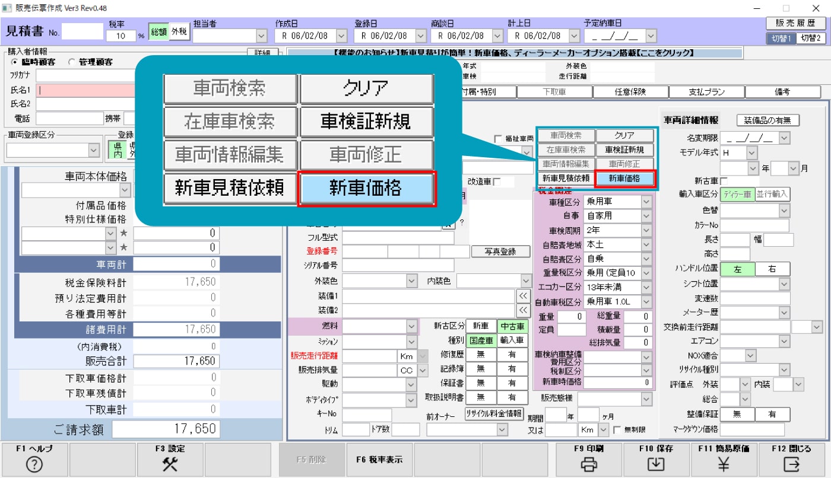Open the 任意保険 tab

(630, 92)
